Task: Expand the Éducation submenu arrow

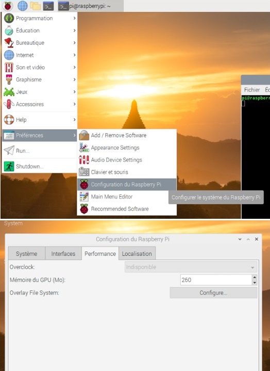Action: [74, 30]
